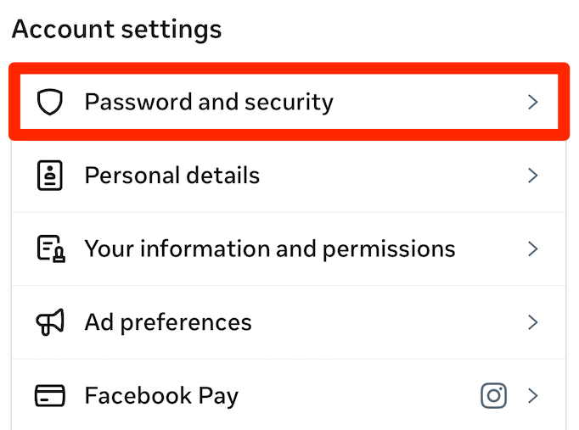
Task: Click the chevron arrow next to Personal details
Action: pyautogui.click(x=533, y=176)
